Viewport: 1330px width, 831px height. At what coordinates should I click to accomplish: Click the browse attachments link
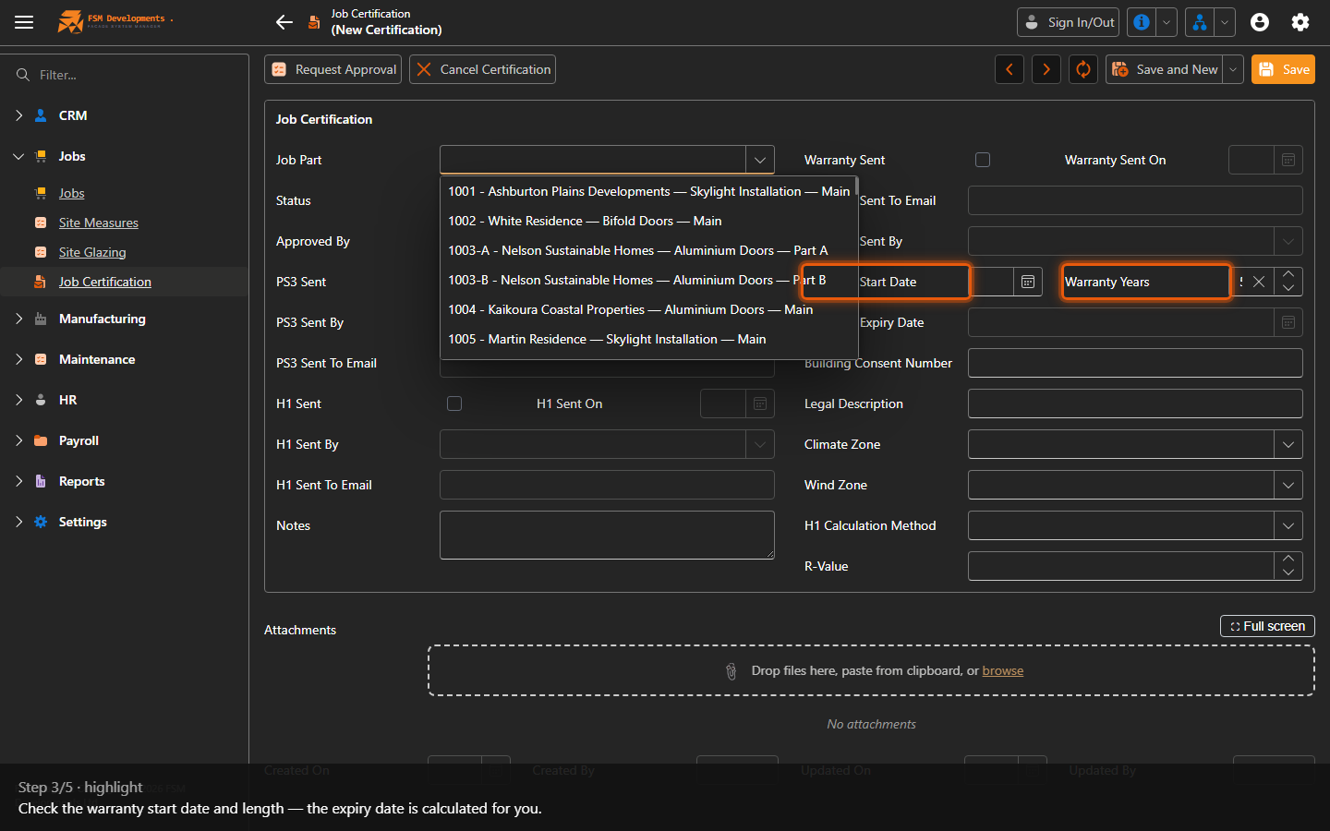[x=1003, y=670]
